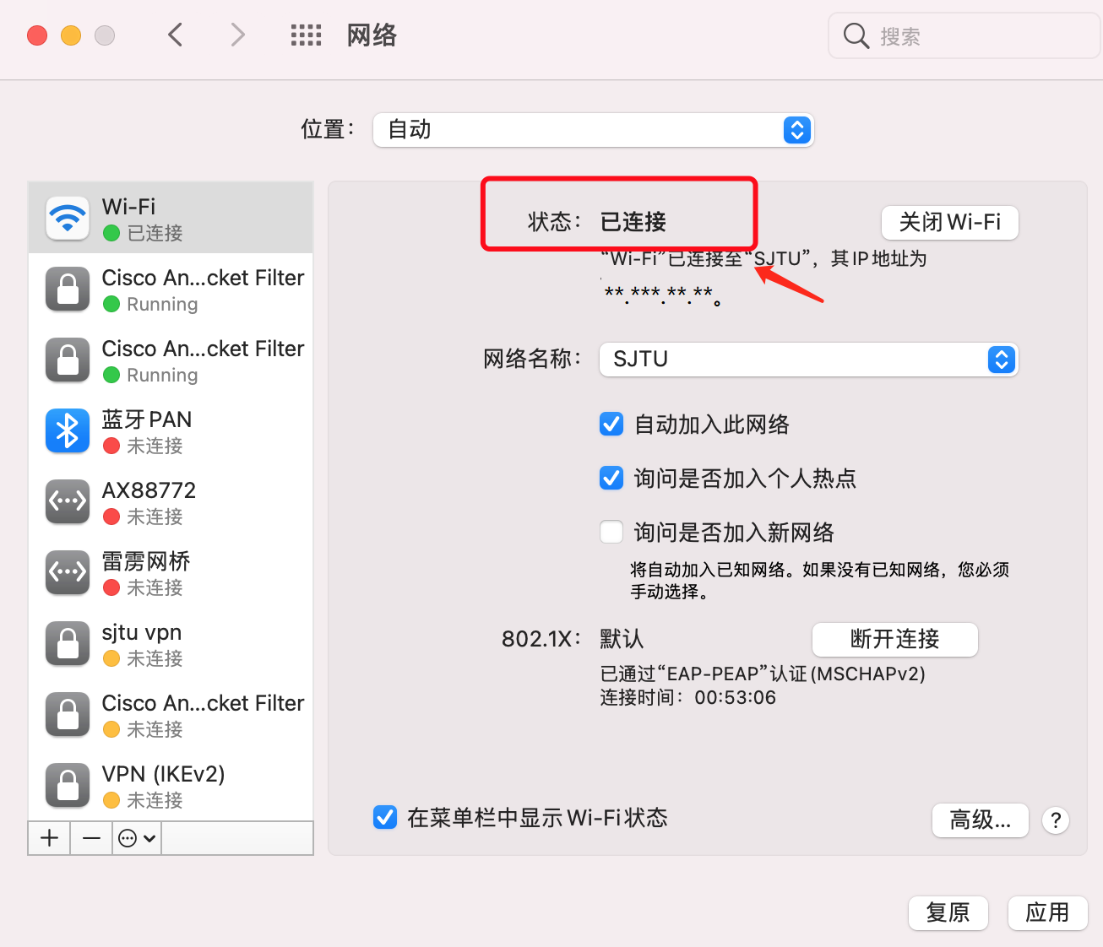Screen dimensions: 1103x947
Task: Disable 在菜单栏中显示 Wi-Fi 状态 checkbox
Action: [385, 817]
